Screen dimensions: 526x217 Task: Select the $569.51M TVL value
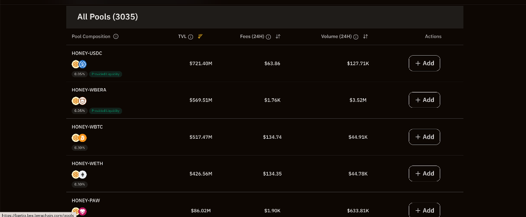201,100
